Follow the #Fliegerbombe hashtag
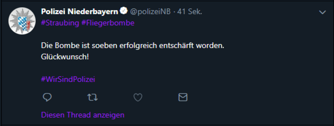This screenshot has height=126, width=334. 108,23
